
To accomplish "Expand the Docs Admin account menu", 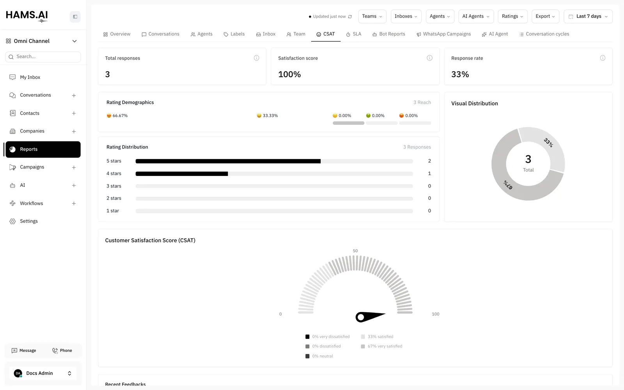I will tap(43, 373).
